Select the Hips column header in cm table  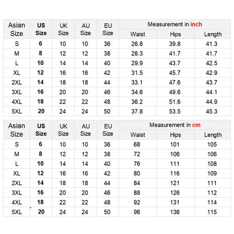[175, 135]
